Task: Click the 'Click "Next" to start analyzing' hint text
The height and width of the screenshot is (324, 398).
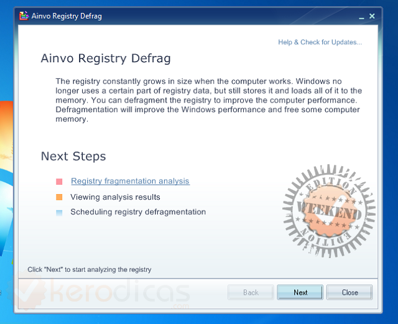Action: (90, 269)
